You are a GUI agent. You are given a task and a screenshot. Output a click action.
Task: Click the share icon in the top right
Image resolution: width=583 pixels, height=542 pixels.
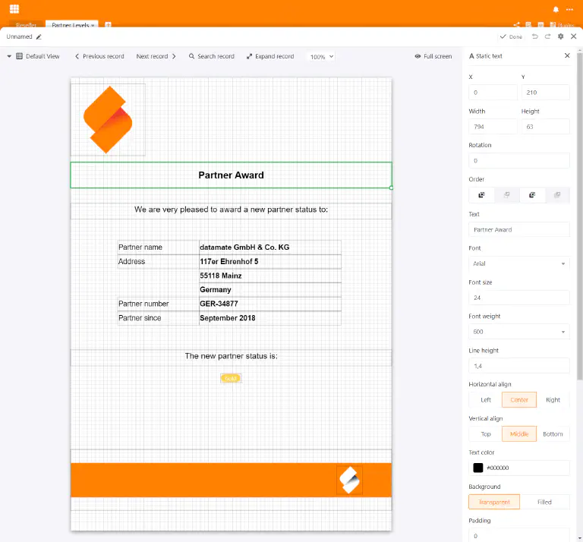click(x=516, y=25)
